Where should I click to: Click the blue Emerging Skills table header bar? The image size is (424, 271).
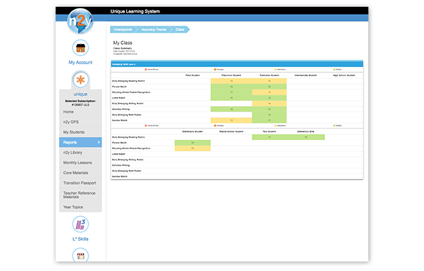click(237, 64)
